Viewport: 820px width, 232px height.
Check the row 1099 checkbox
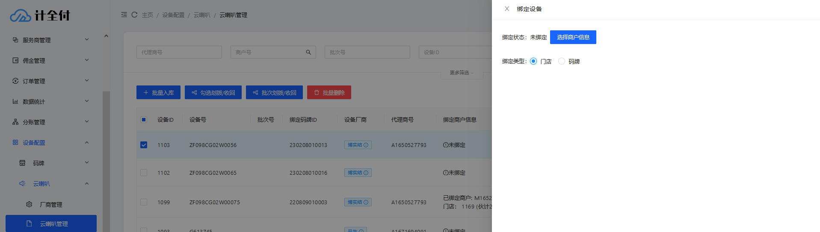pos(144,202)
